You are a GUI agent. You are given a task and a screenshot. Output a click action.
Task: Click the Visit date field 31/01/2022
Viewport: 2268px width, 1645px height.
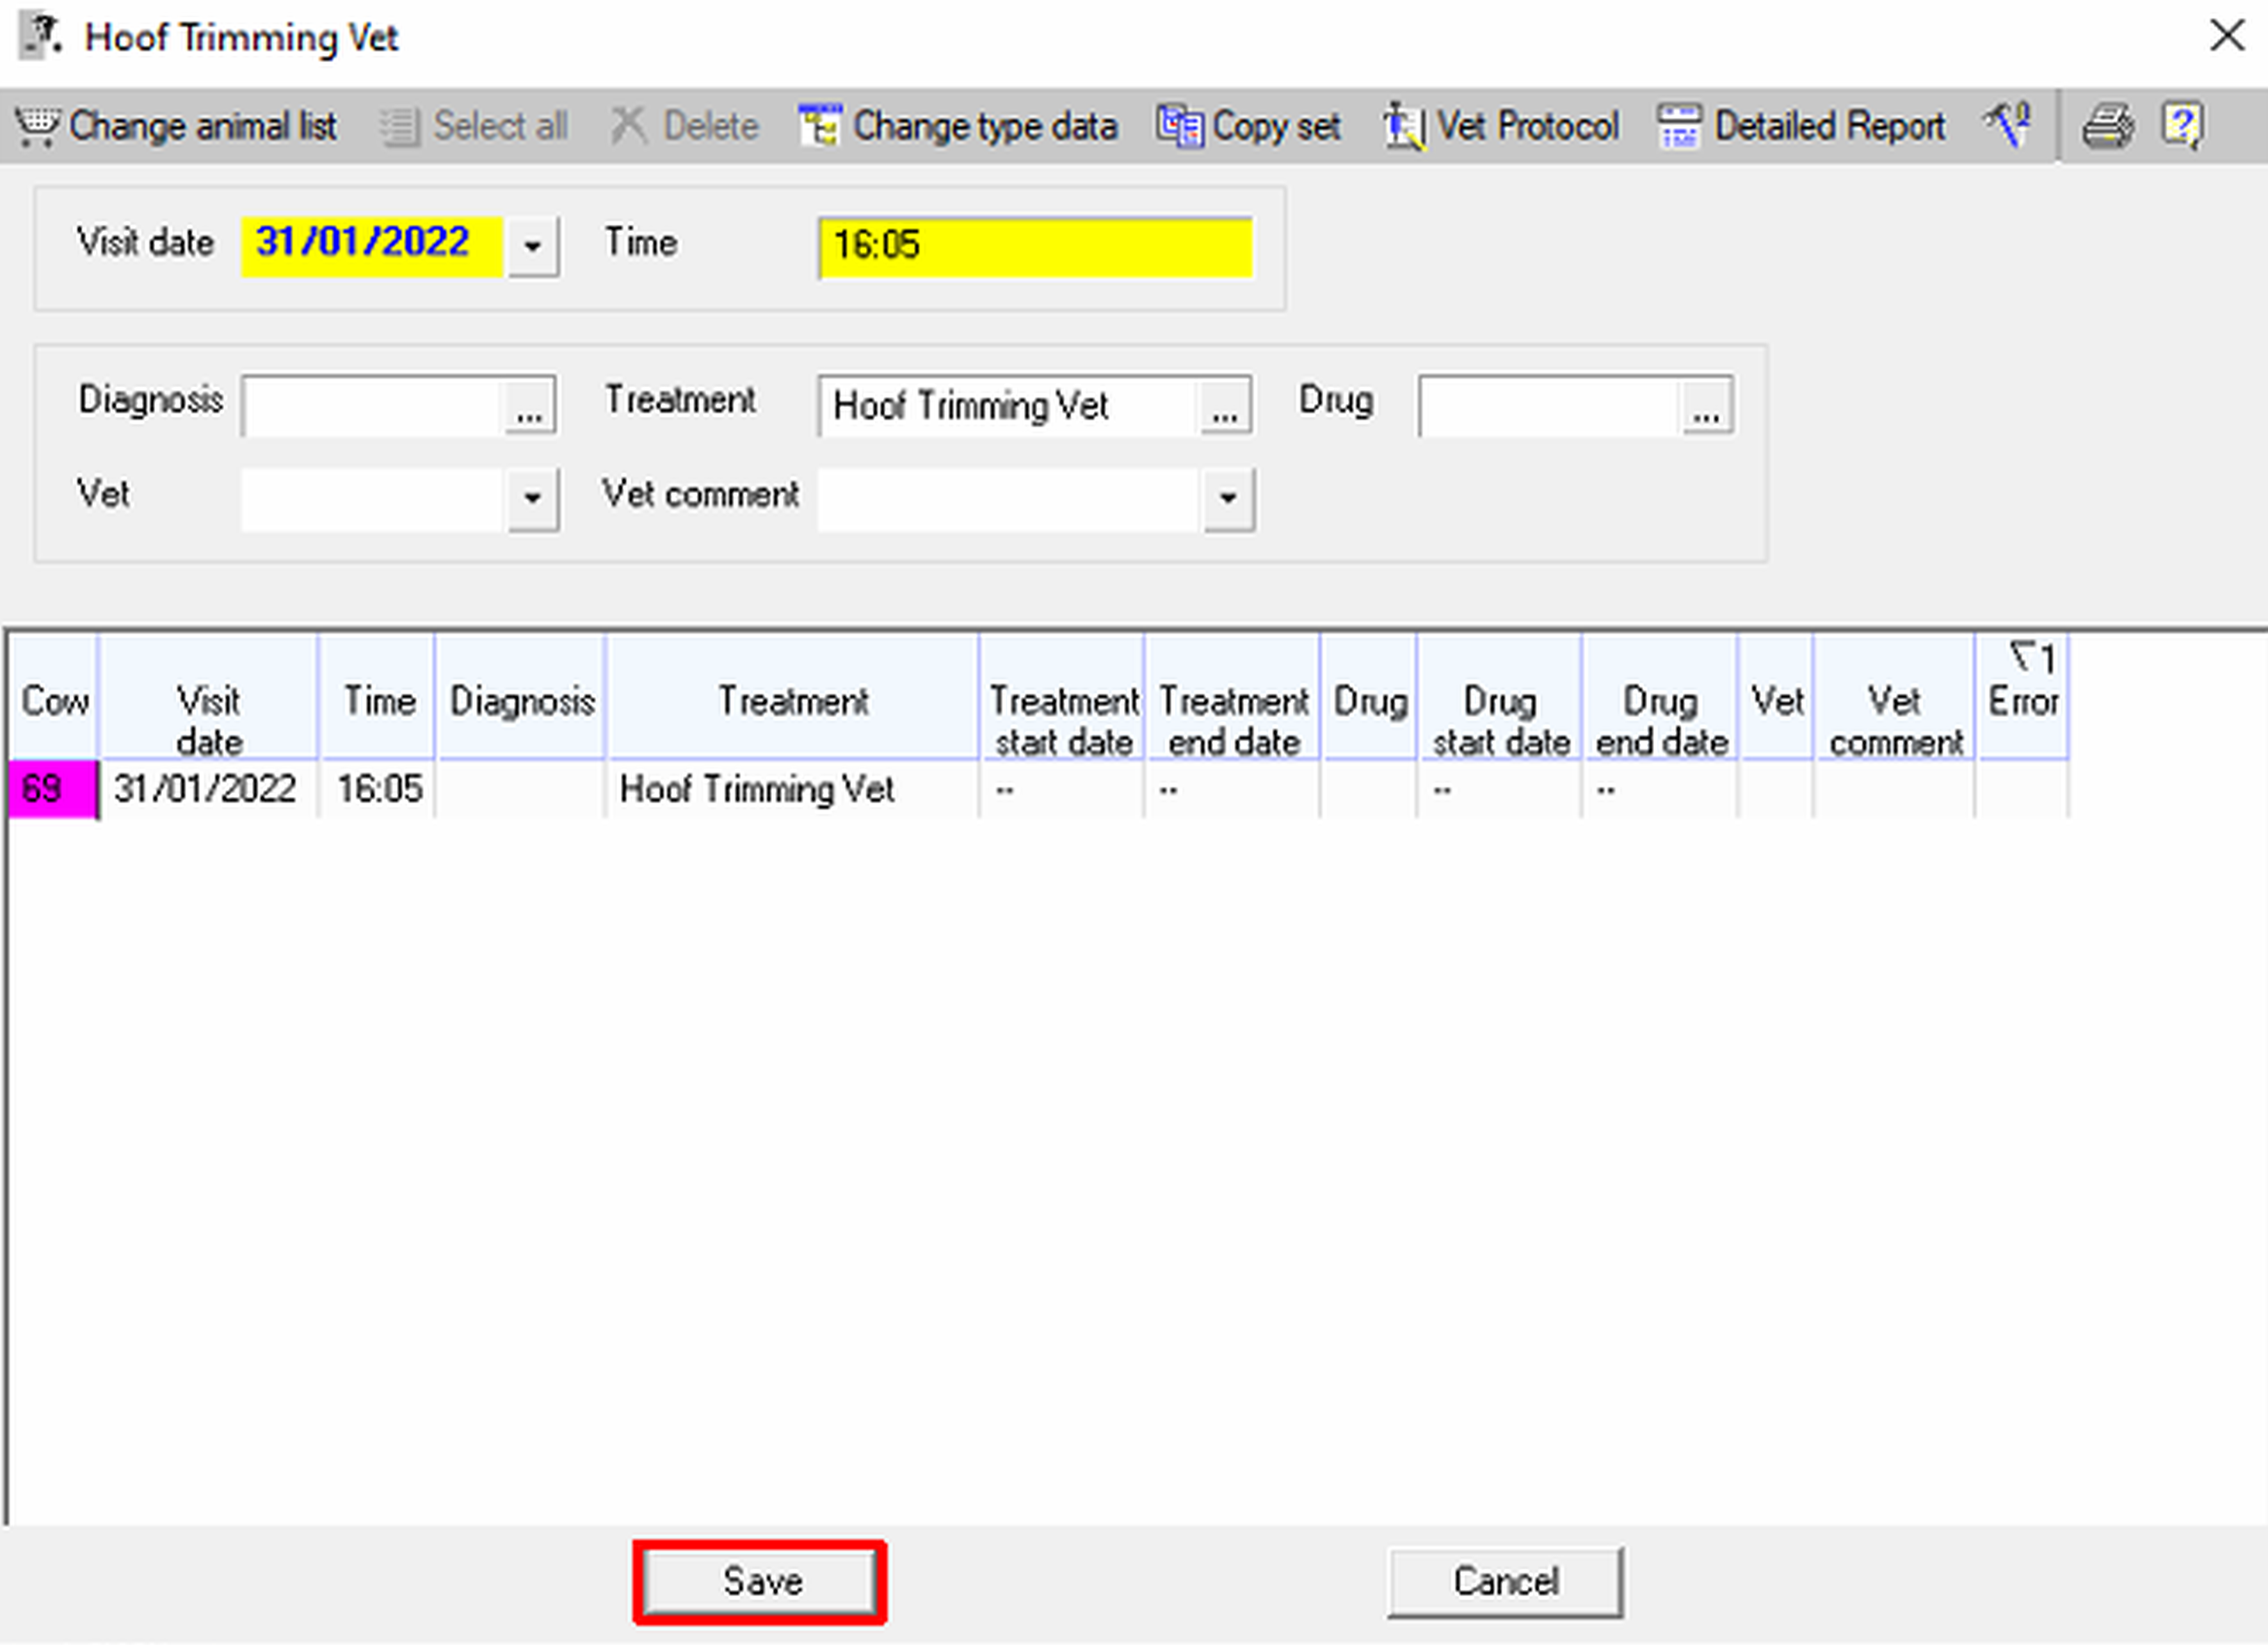coord(371,245)
